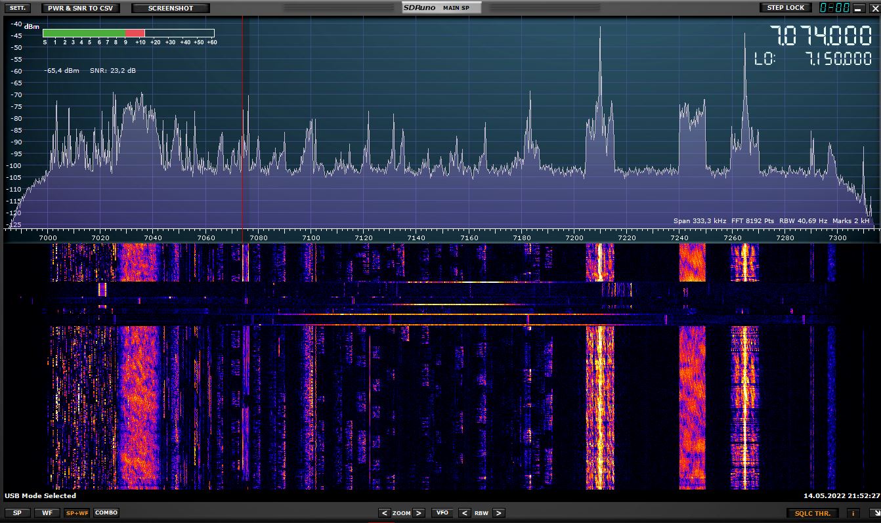Click the wide waterfall signal band near 7035 kHz

tap(139, 407)
